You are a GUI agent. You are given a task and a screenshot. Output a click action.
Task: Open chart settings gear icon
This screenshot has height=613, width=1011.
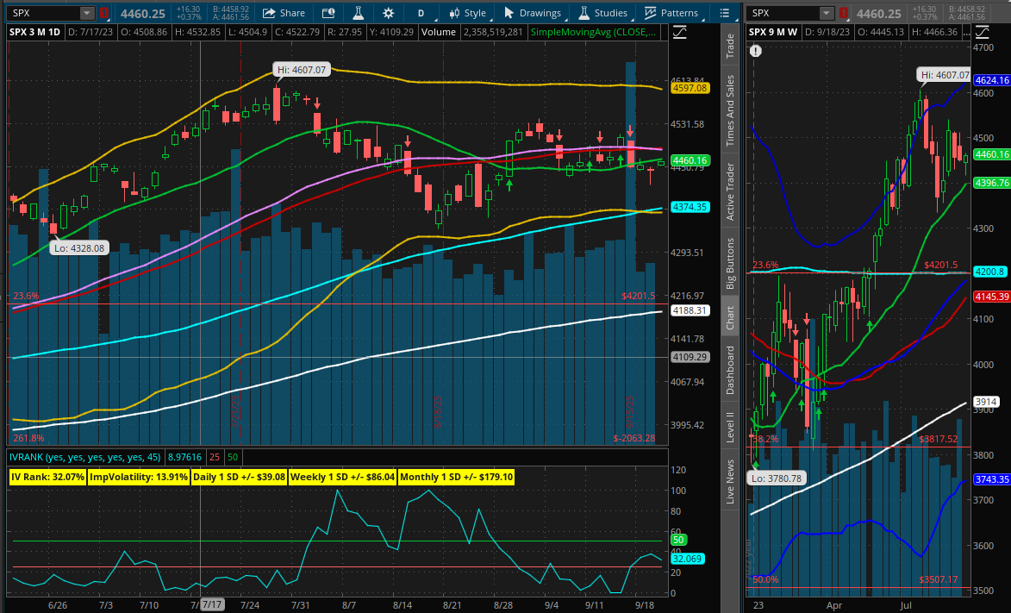click(x=389, y=13)
